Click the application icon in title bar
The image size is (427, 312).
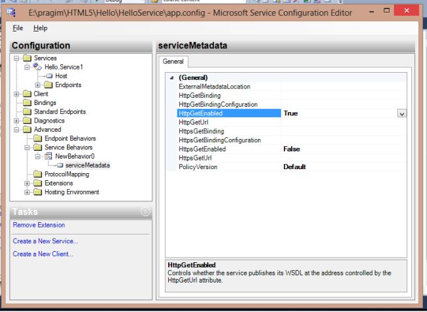[12, 12]
